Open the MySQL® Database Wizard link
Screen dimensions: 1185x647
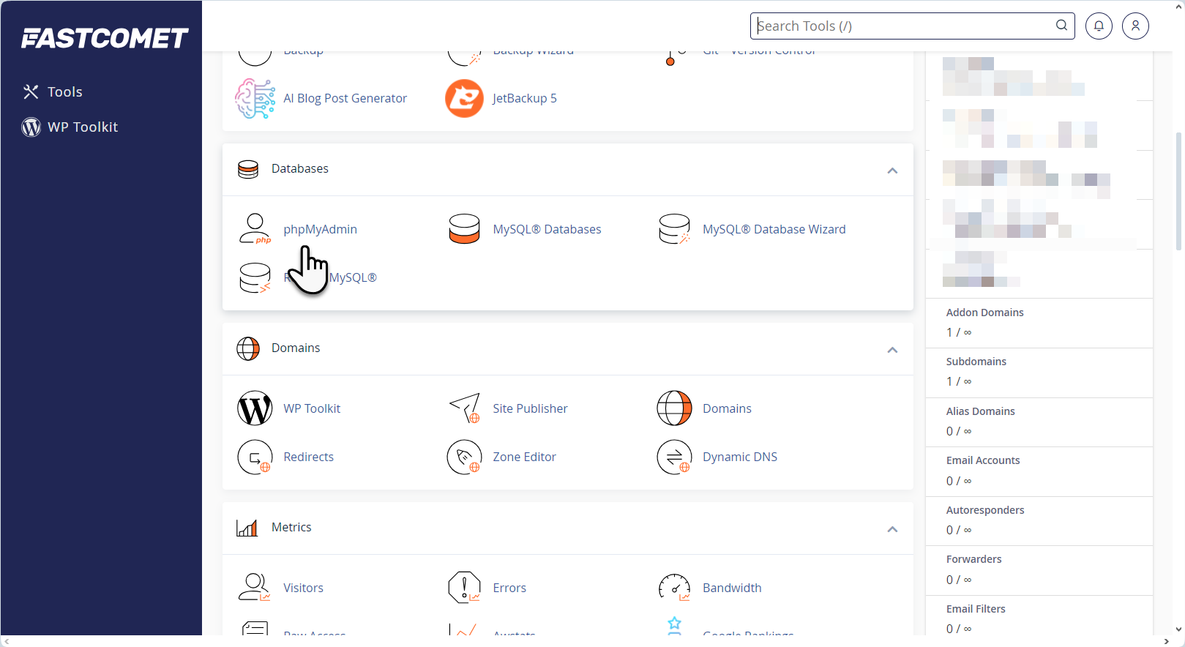click(774, 229)
